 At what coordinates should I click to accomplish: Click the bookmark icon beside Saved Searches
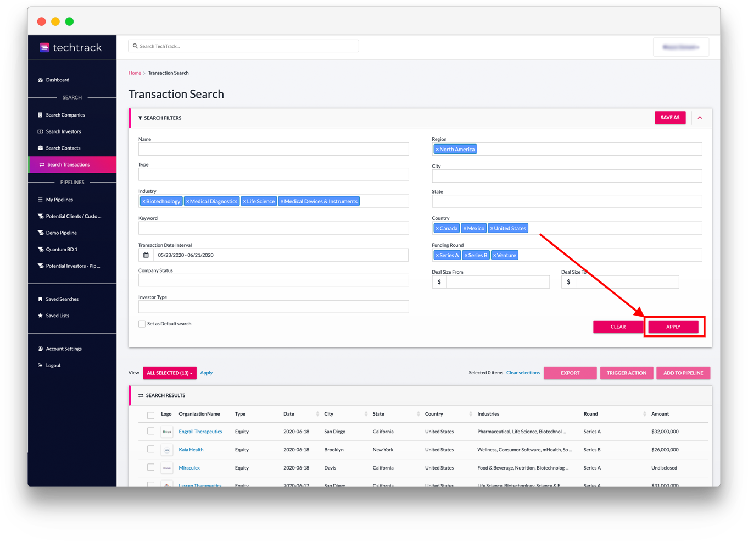tap(40, 299)
